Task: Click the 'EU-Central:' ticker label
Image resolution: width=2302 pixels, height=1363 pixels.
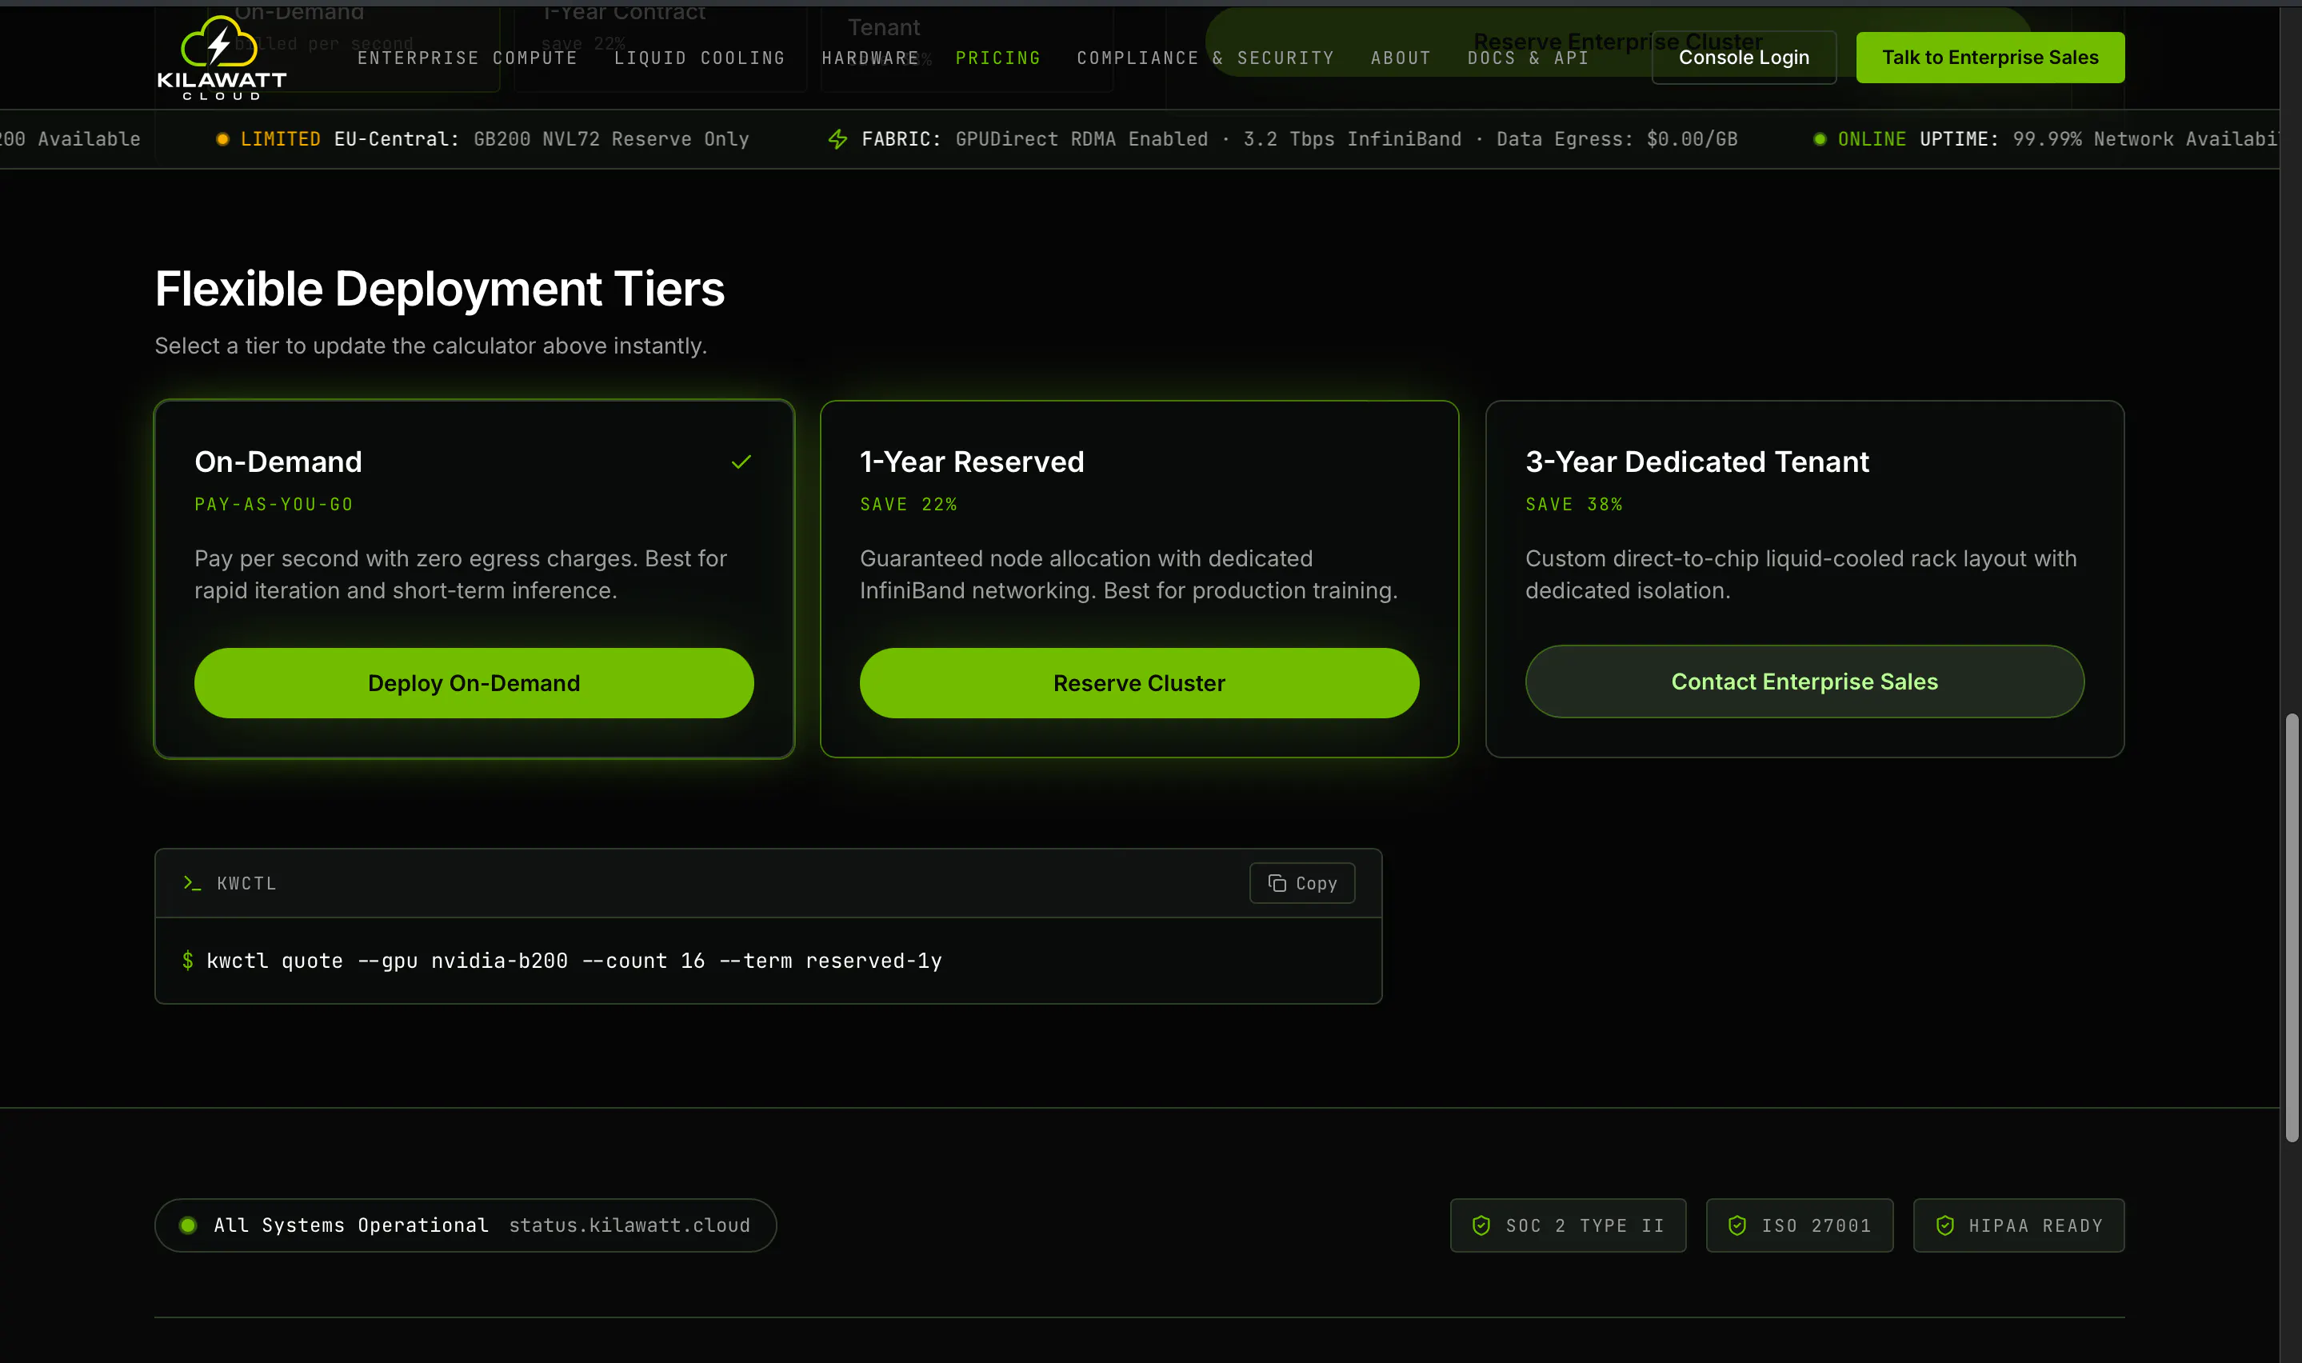Action: 397,138
